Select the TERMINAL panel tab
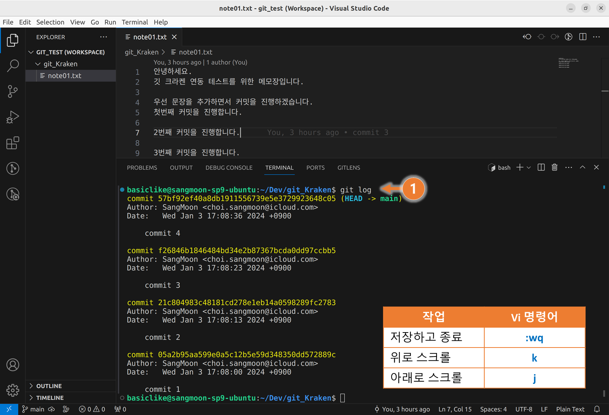Viewport: 609px width, 415px height. click(x=280, y=168)
